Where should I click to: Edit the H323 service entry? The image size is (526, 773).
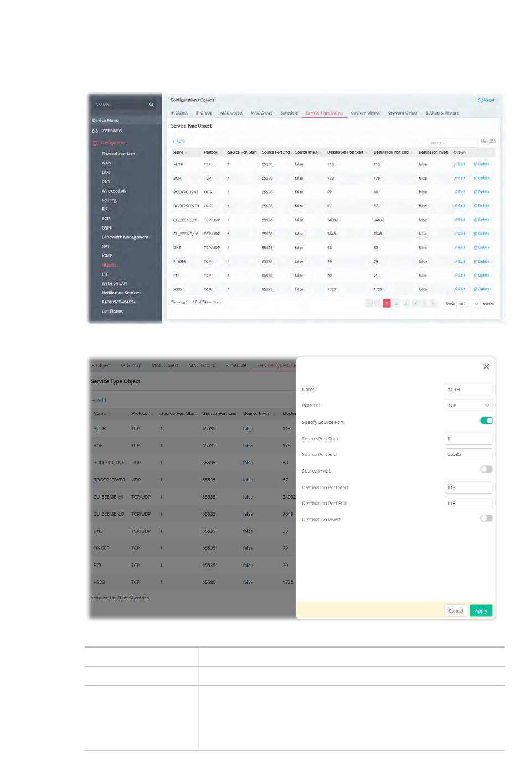click(x=460, y=289)
